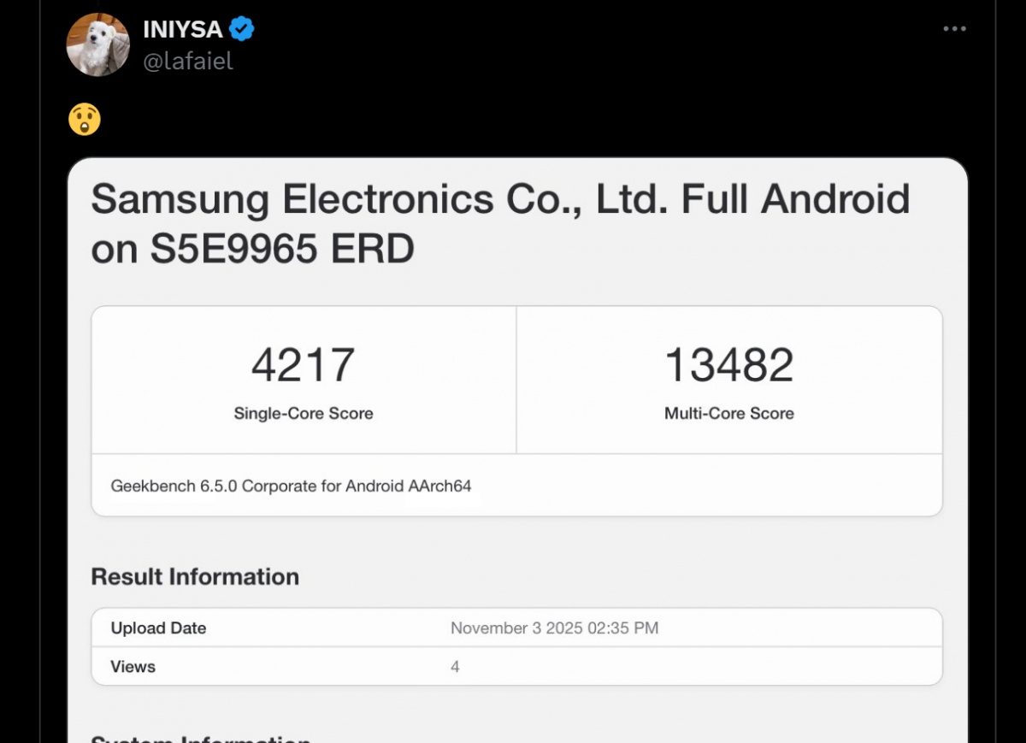Click the 4217 single-core score number
The height and width of the screenshot is (743, 1026).
[x=303, y=365]
